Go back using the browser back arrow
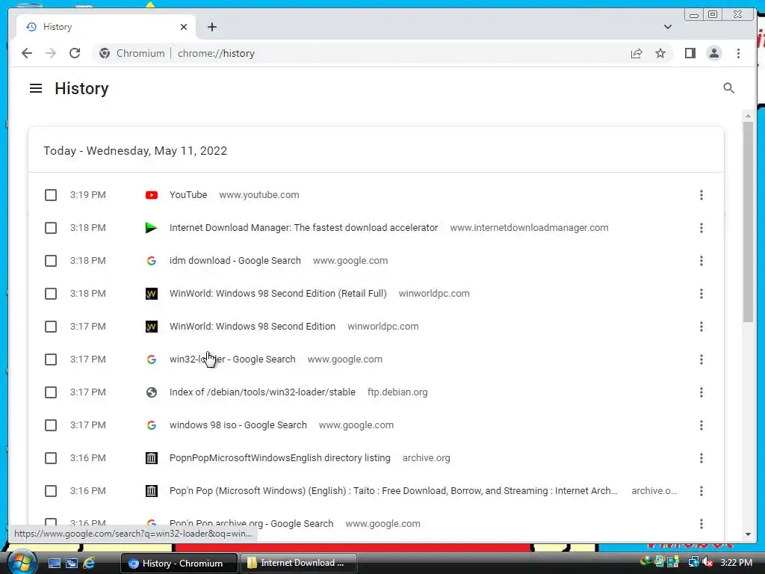 coord(27,53)
